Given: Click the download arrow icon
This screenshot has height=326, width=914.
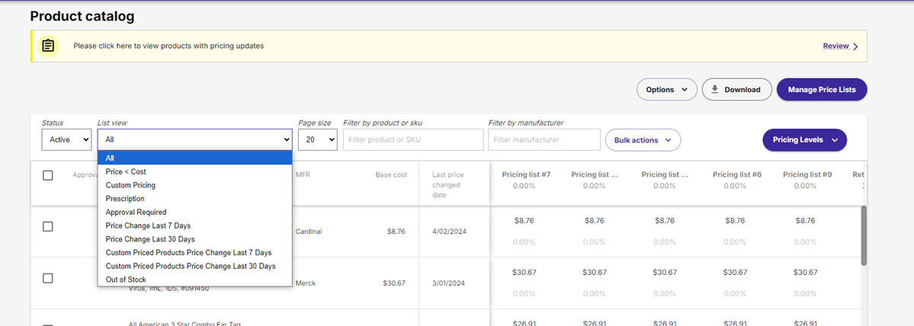Looking at the screenshot, I should [x=714, y=90].
